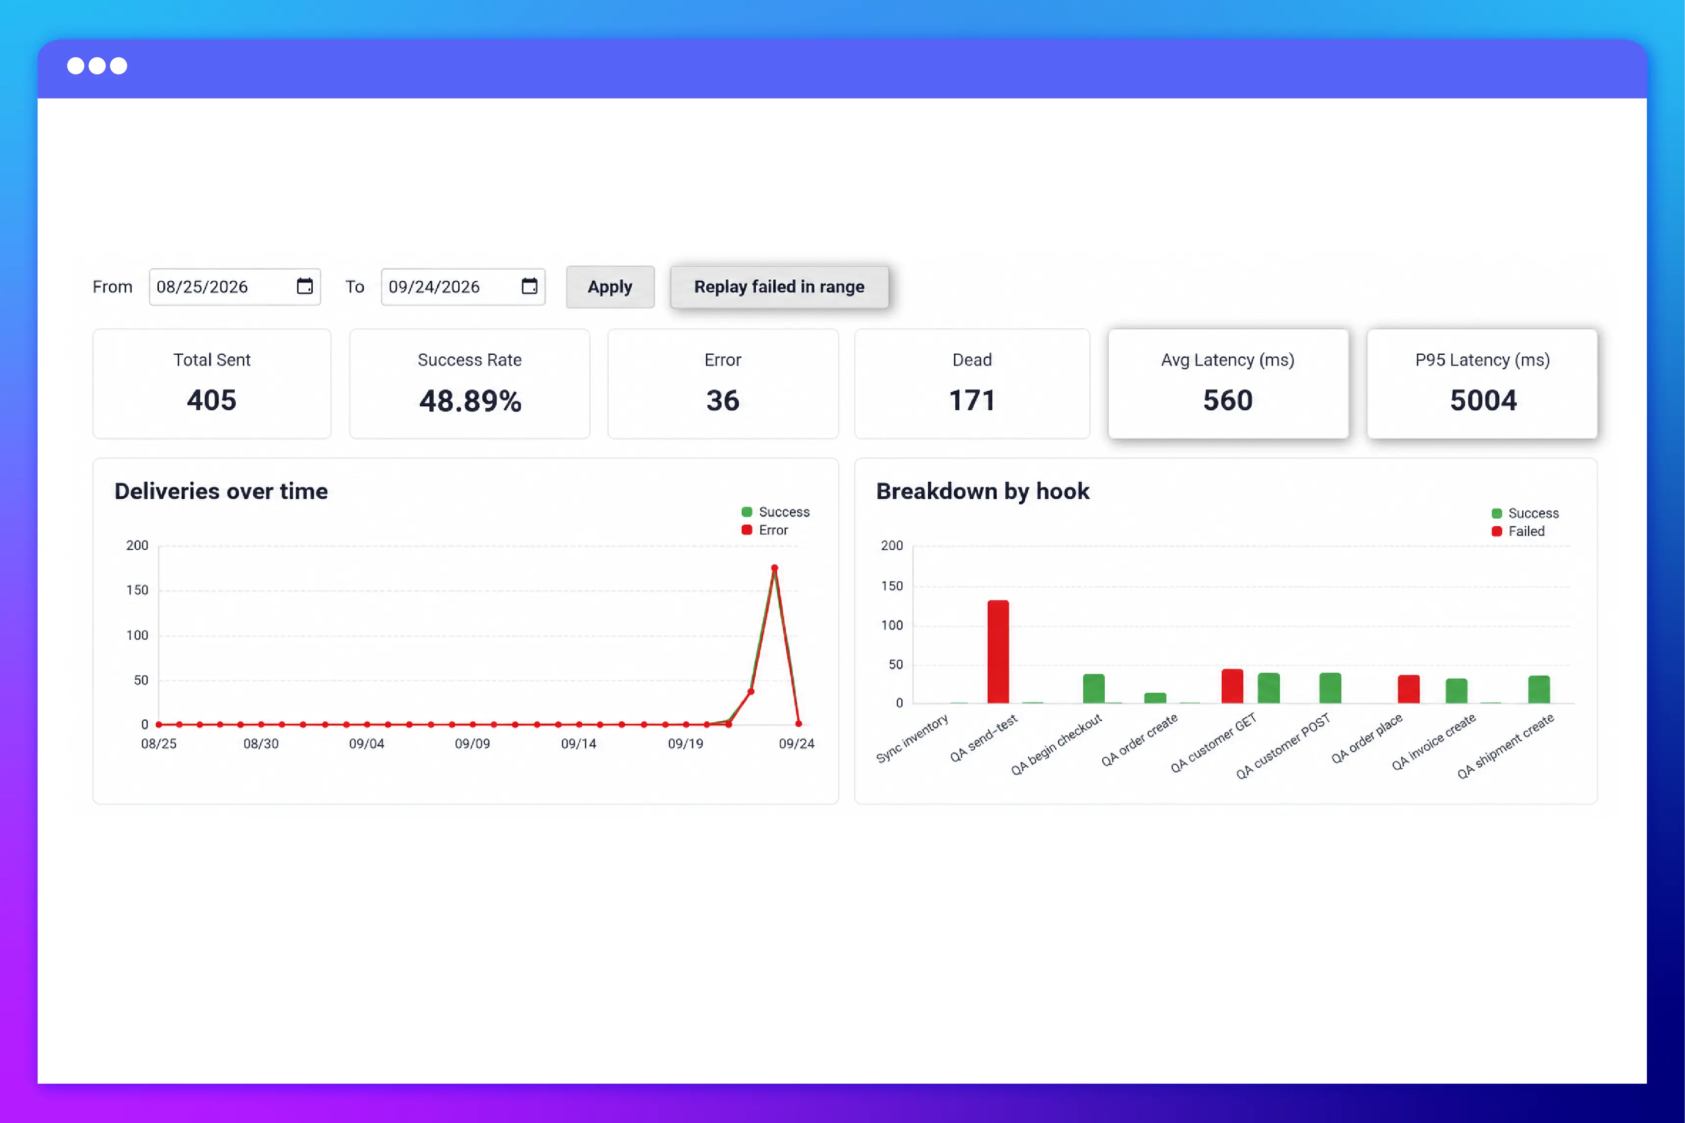
Task: Click the 09/24 x-axis date label
Action: pos(796,743)
